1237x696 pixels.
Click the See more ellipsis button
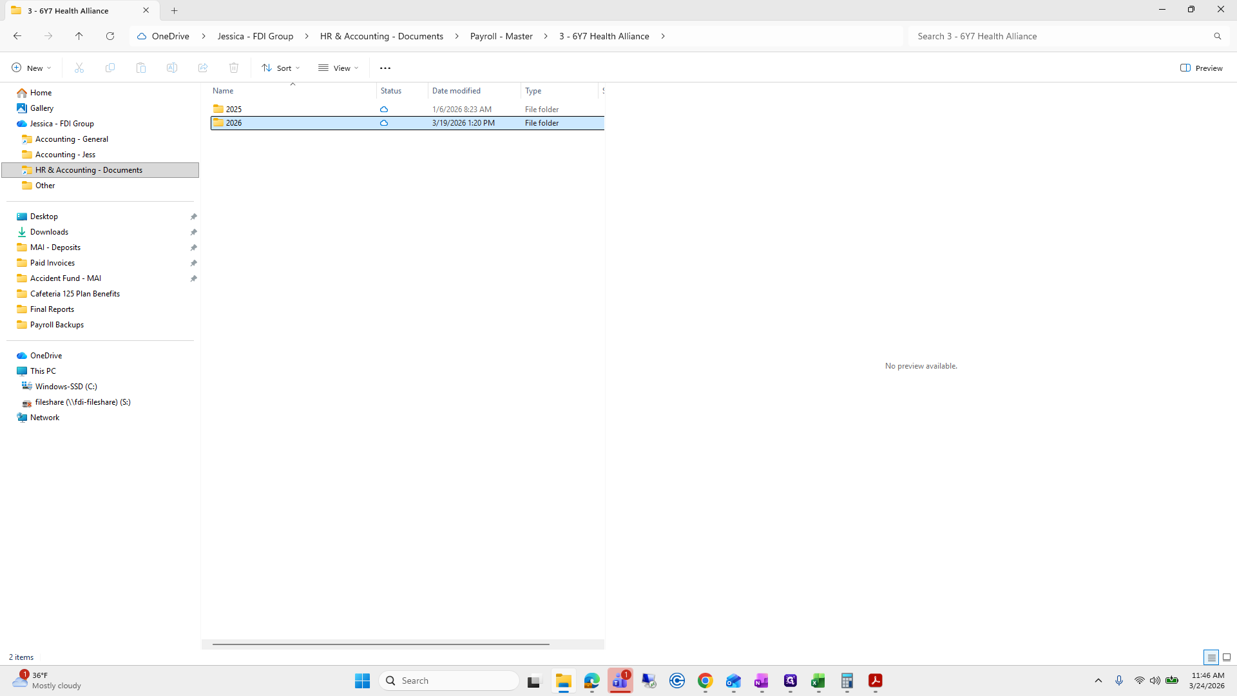(385, 68)
